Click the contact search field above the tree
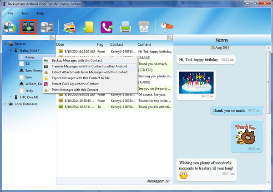 click(x=26, y=37)
